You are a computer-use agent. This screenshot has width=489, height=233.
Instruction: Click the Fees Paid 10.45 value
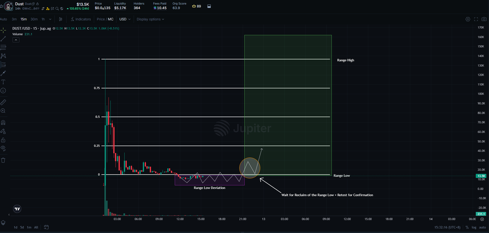tap(159, 8)
